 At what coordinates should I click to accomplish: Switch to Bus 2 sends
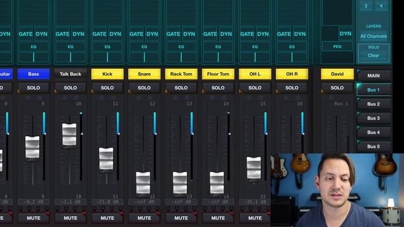click(x=374, y=104)
